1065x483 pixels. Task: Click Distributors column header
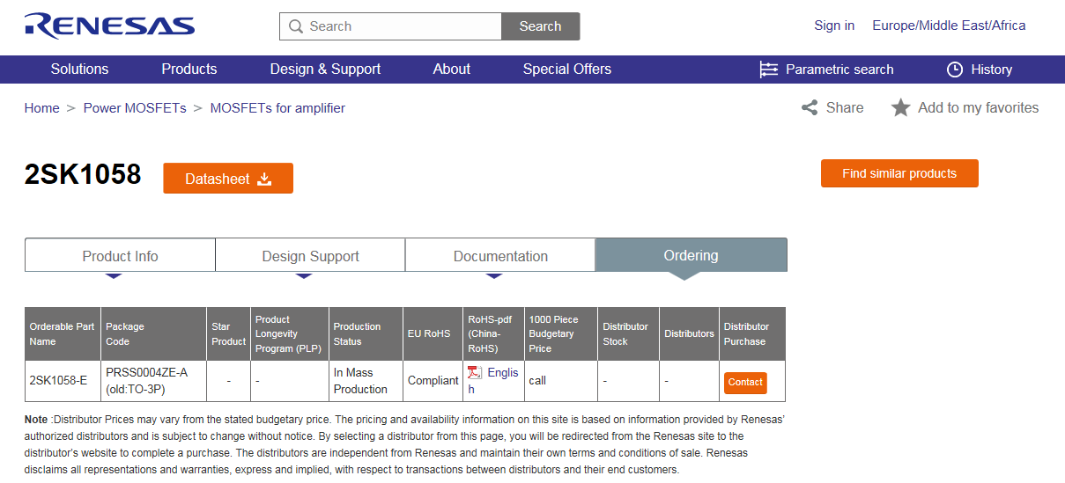690,334
